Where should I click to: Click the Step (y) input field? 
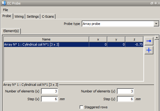pyautogui.click(x=126, y=99)
